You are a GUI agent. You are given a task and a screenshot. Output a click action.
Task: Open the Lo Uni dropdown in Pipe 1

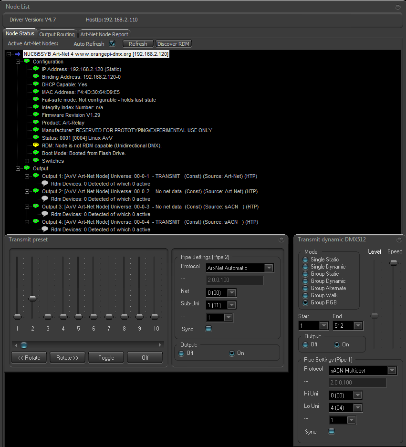point(357,408)
